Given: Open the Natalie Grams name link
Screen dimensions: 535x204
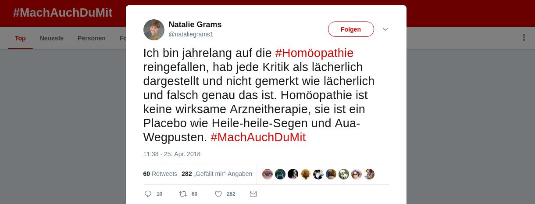Looking at the screenshot, I should [195, 25].
